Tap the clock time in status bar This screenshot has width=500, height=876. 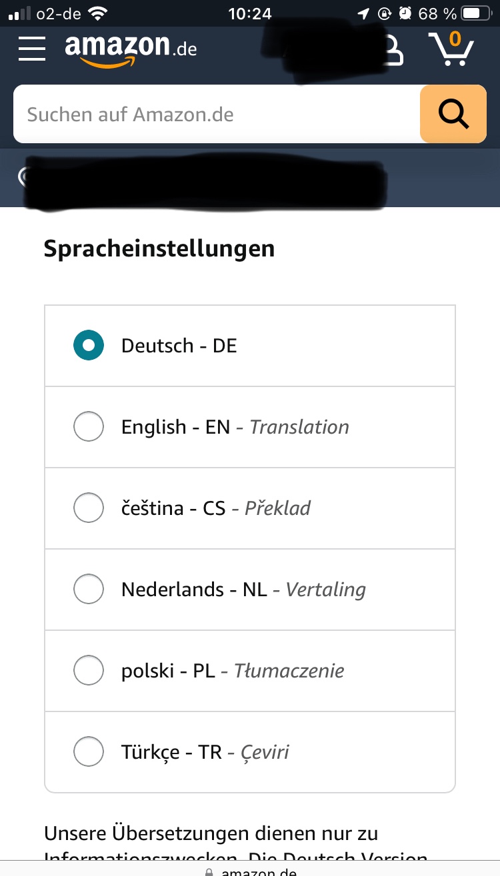point(249,13)
